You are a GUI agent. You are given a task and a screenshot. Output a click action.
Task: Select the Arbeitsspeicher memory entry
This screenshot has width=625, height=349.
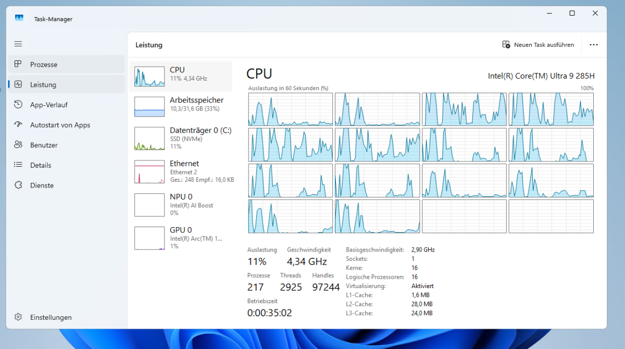click(181, 106)
